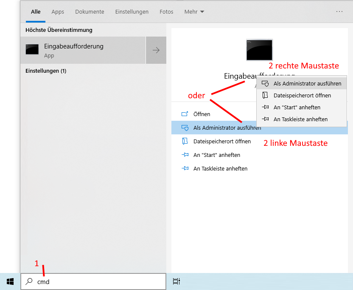Expand Eingabeaufforderung result with arrow

click(x=156, y=50)
